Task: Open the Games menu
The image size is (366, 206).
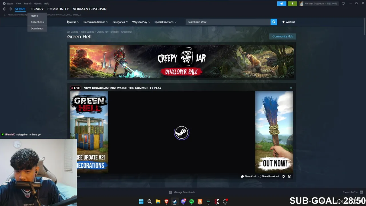Action: coord(38,3)
